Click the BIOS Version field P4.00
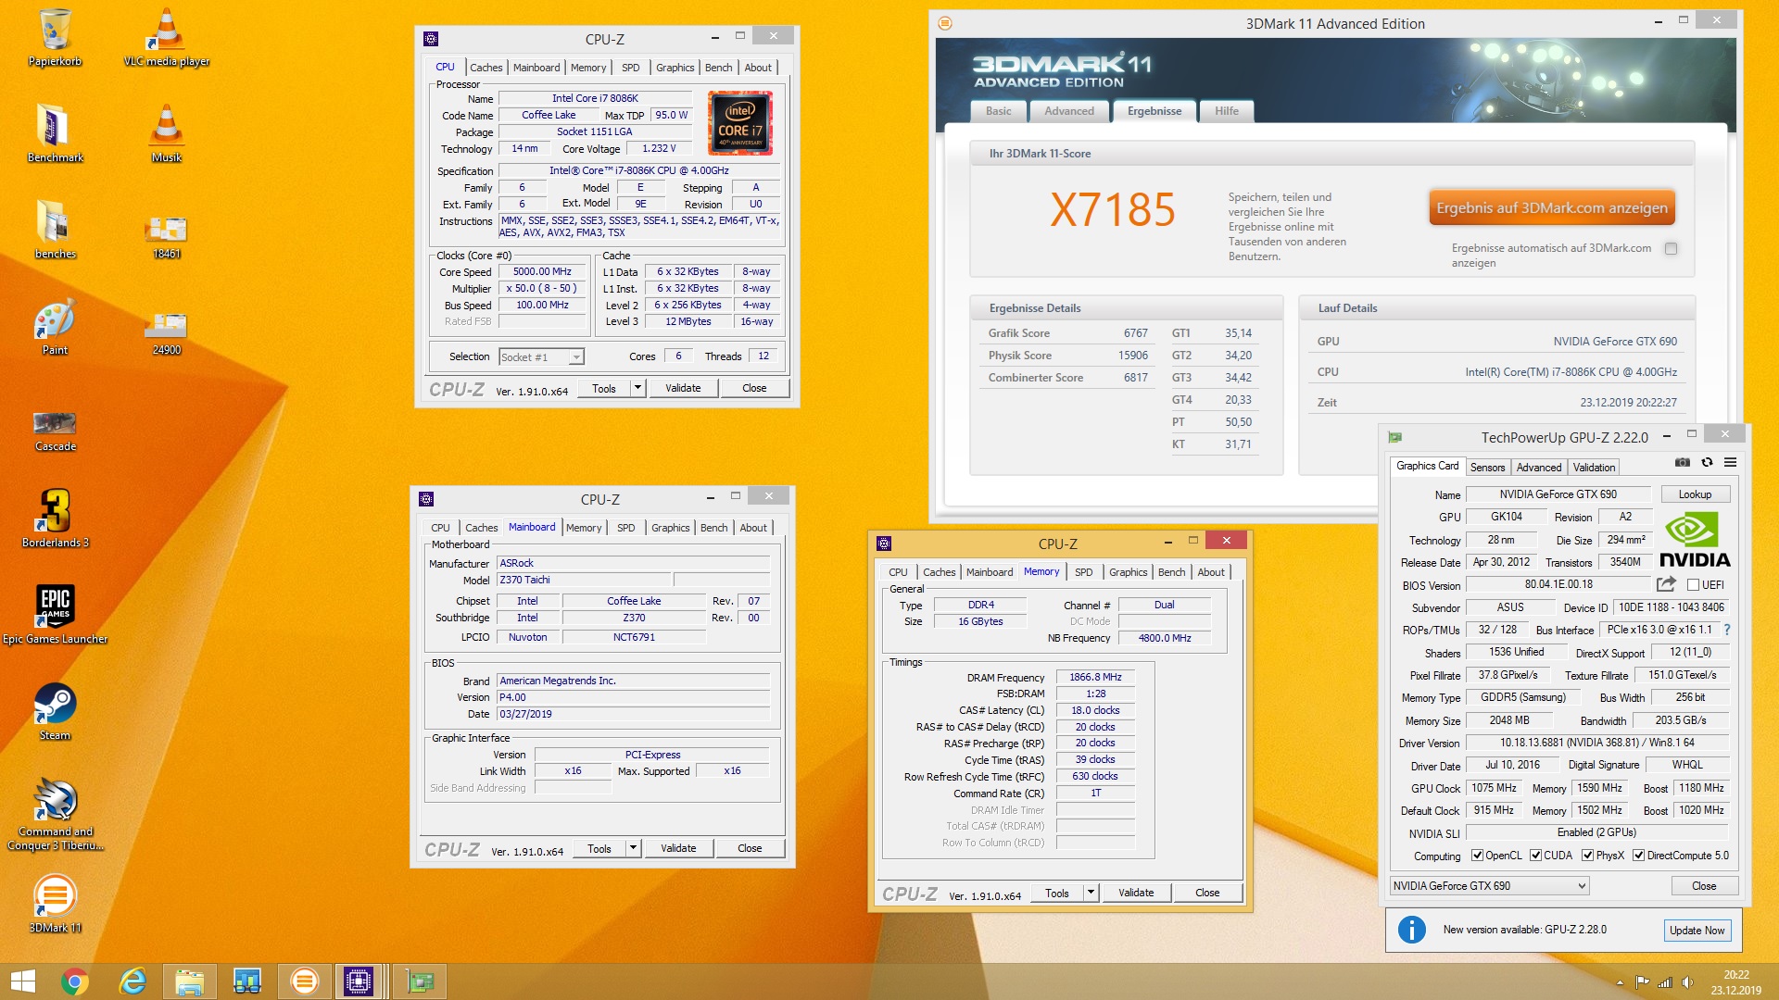Image resolution: width=1779 pixels, height=1000 pixels. pos(633,697)
